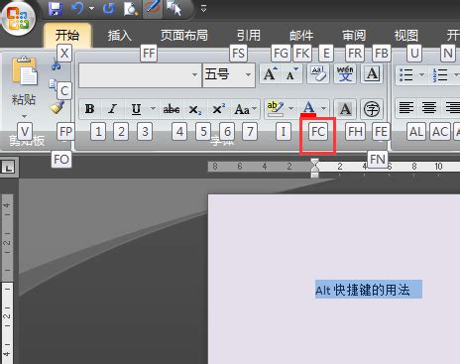Apply red font color with the A button
The image size is (460, 364).
[308, 109]
